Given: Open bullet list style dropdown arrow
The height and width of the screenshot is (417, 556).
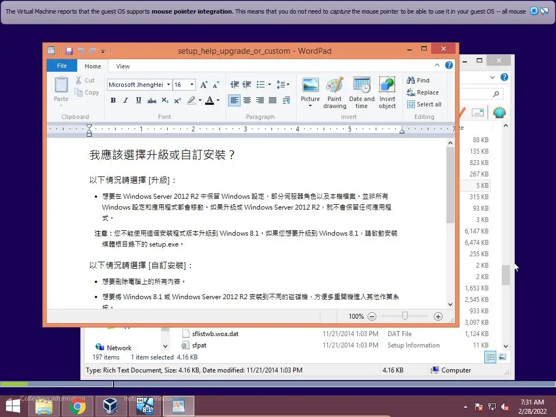Looking at the screenshot, I should [x=269, y=84].
